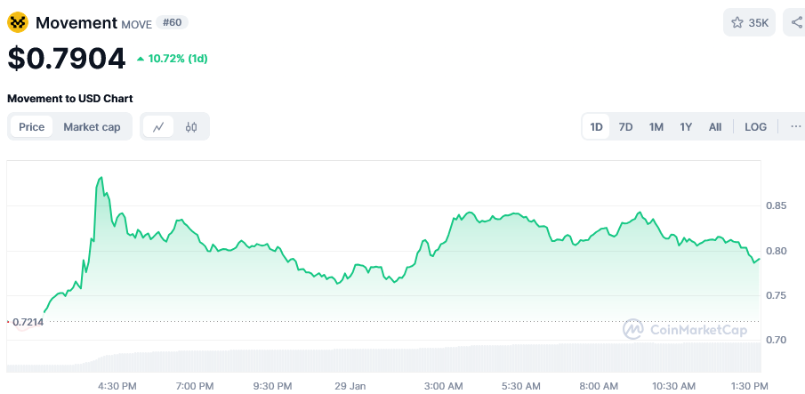The width and height of the screenshot is (805, 394).
Task: Click the 10:30 AM x-axis label
Action: point(674,386)
